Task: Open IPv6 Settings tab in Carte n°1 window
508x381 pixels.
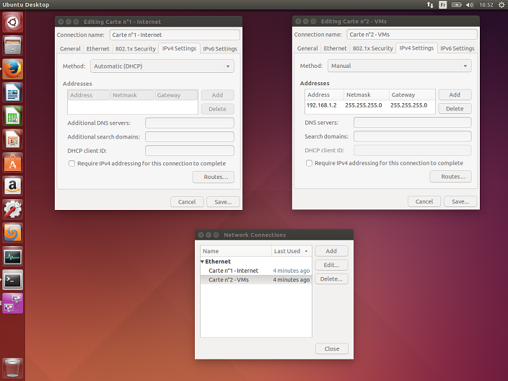Action: [x=220, y=48]
